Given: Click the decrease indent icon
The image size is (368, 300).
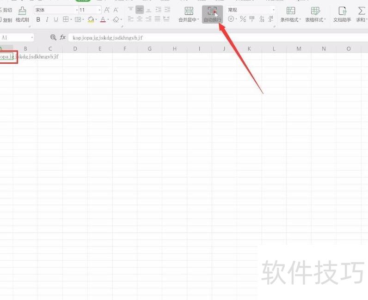Looking at the screenshot, I should point(159,10).
